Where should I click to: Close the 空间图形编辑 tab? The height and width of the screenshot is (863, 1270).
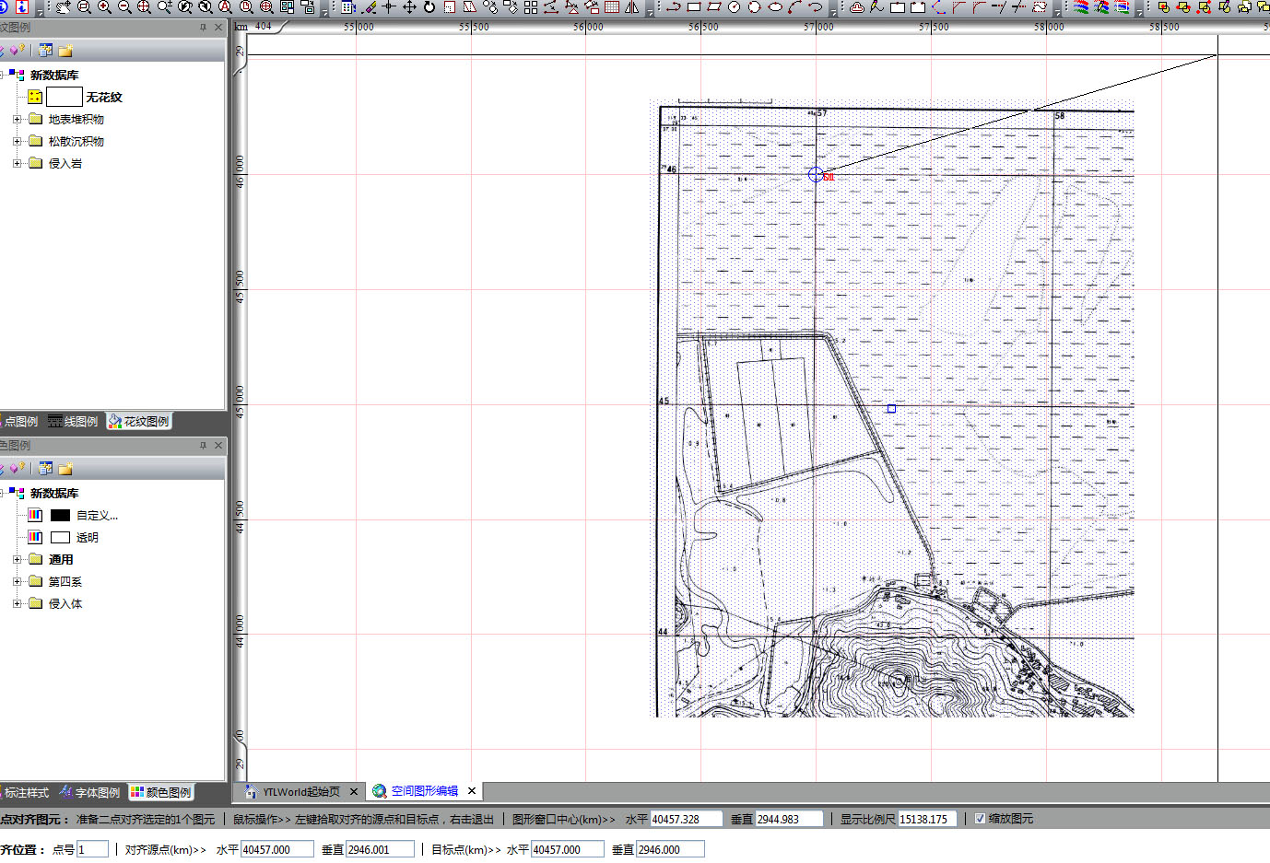[x=472, y=791]
